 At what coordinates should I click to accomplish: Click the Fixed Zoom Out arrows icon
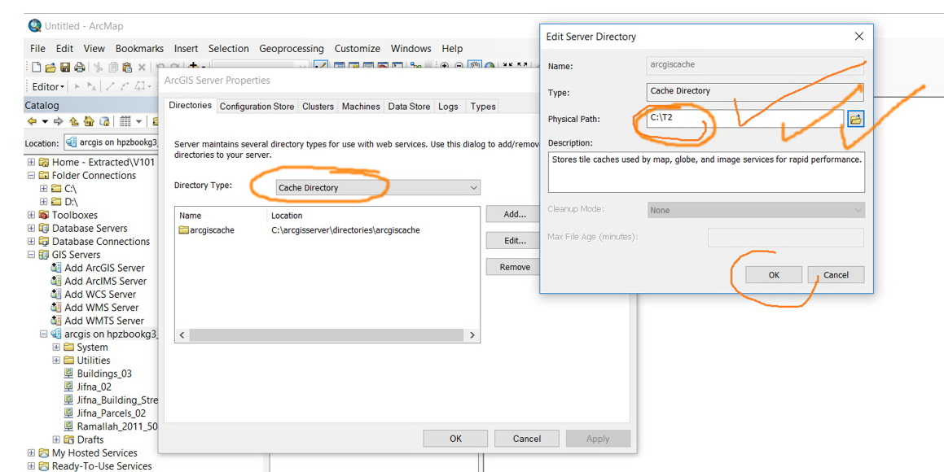point(522,64)
